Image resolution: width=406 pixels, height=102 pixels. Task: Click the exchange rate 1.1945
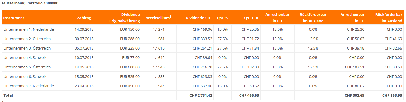click(159, 67)
